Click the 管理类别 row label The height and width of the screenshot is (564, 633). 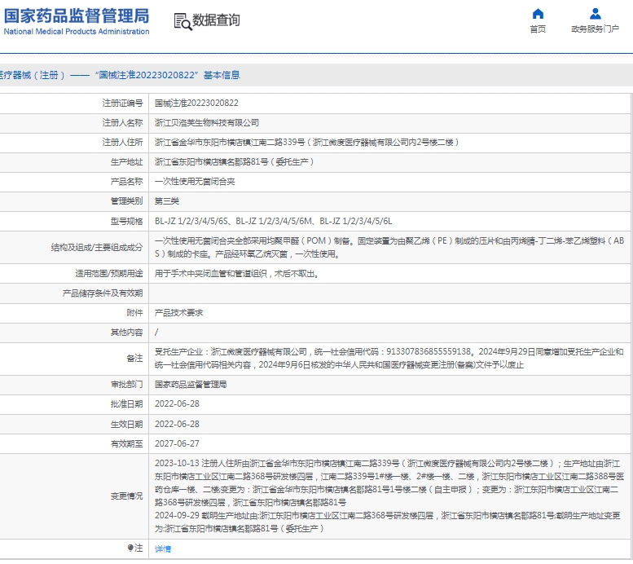click(126, 201)
